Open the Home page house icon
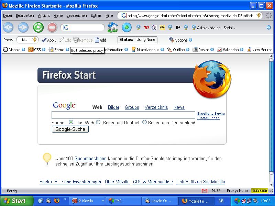275x206 pixels. pyautogui.click(x=112, y=27)
